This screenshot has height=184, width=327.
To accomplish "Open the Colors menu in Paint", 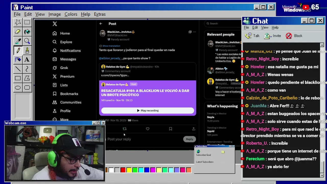I will (x=71, y=14).
